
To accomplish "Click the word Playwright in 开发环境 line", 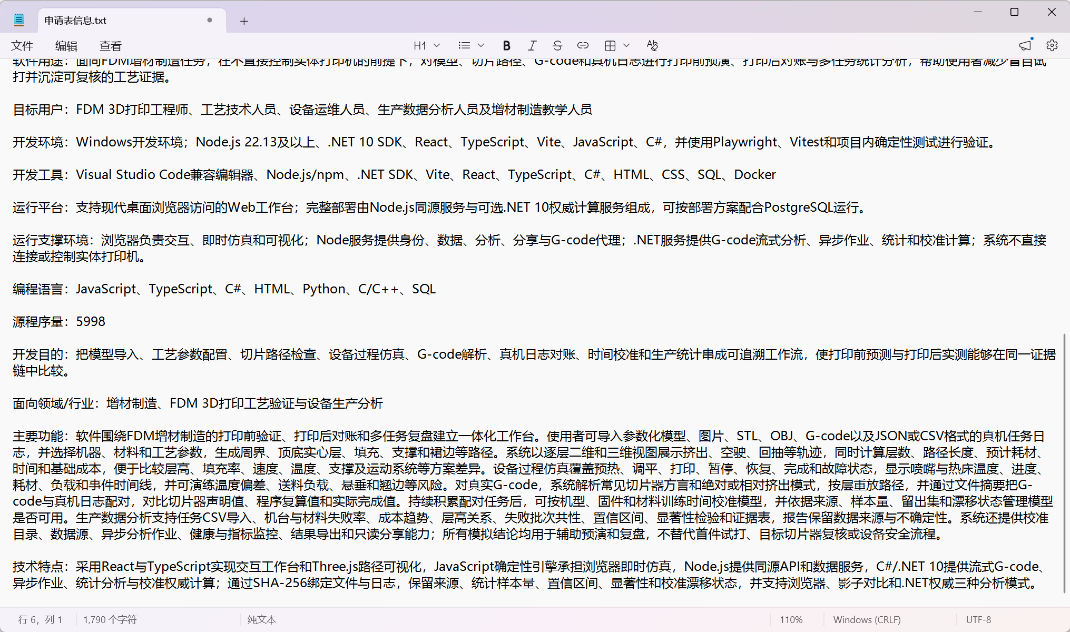I will tap(745, 142).
